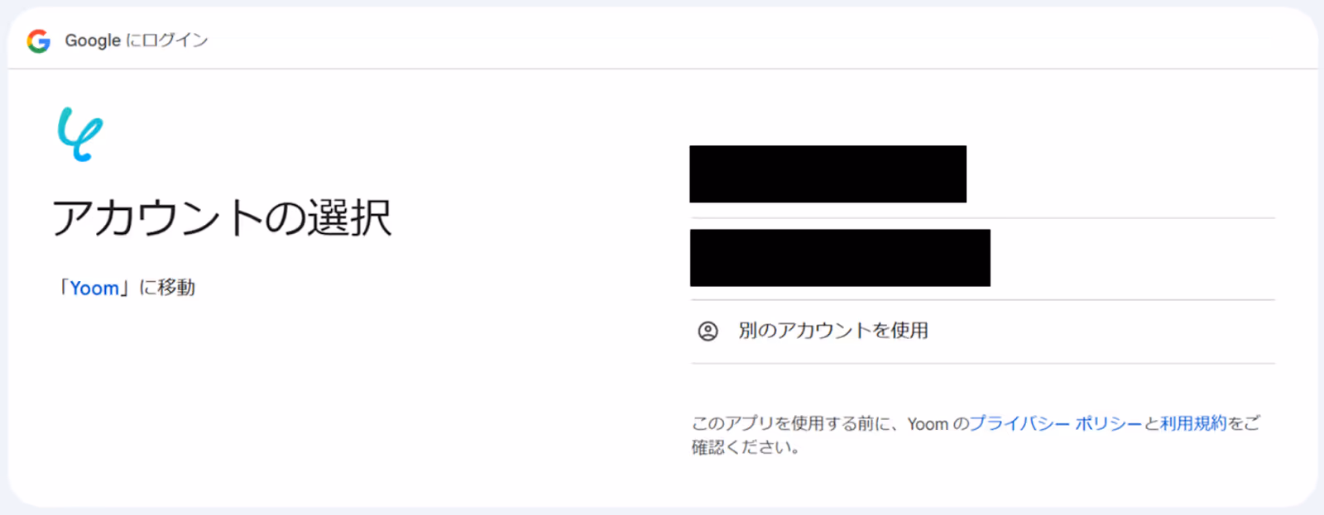This screenshot has width=1324, height=515.
Task: Click the Google G logo
Action: (38, 41)
